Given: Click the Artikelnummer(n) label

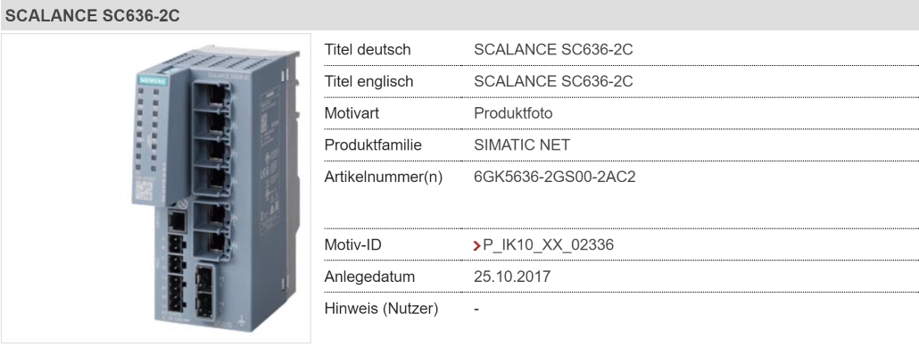Looking at the screenshot, I should (384, 177).
